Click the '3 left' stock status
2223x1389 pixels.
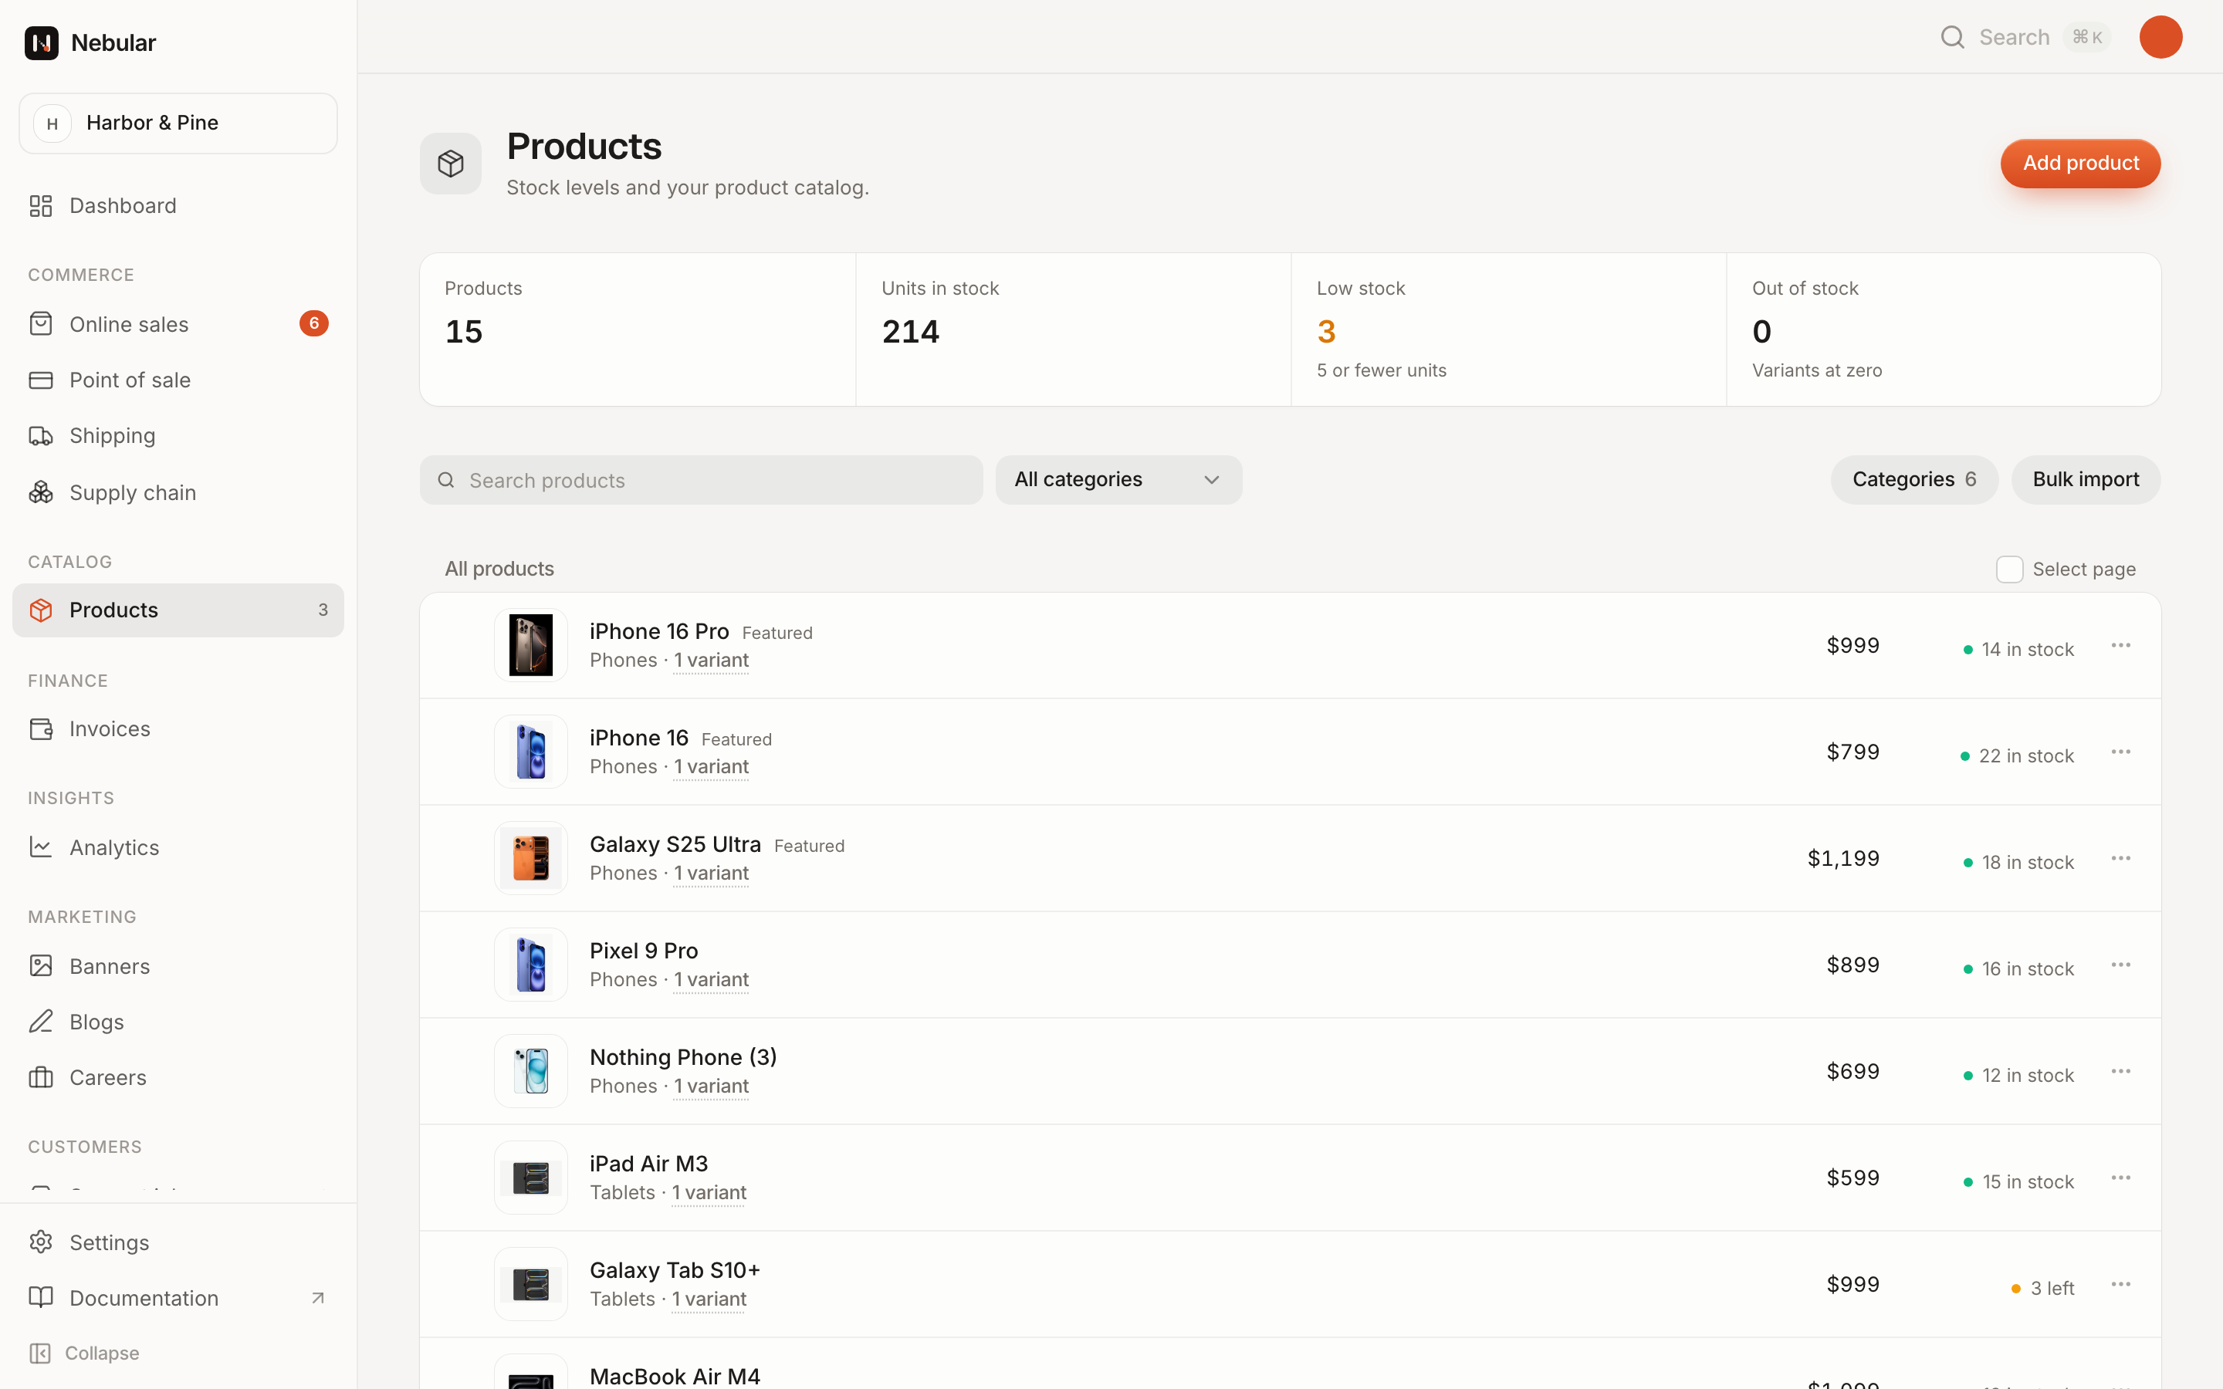pyautogui.click(x=2042, y=1289)
